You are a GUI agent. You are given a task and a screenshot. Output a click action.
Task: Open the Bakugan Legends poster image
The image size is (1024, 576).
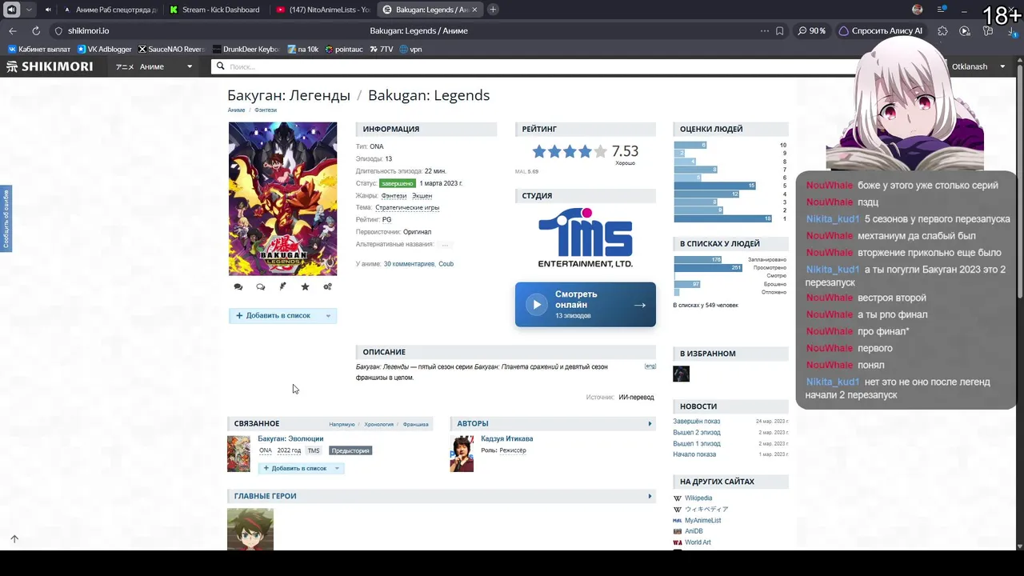click(x=282, y=198)
